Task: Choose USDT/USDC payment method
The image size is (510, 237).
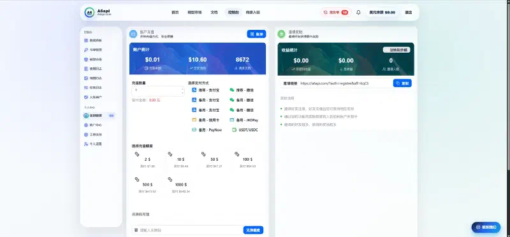Action: (x=245, y=130)
